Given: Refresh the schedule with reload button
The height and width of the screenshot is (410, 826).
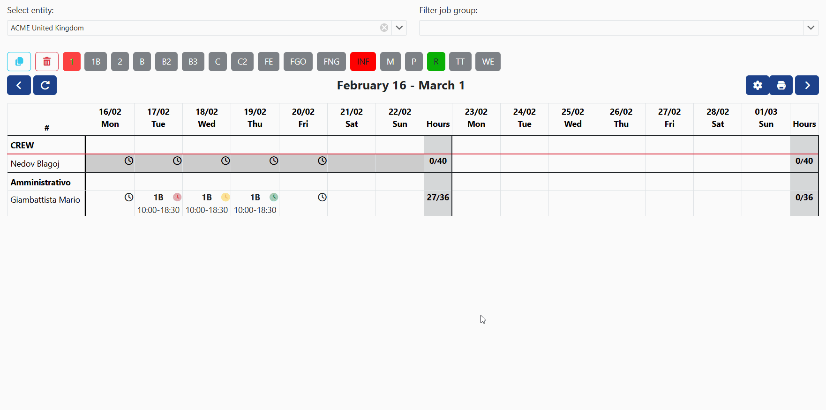Looking at the screenshot, I should tap(45, 85).
